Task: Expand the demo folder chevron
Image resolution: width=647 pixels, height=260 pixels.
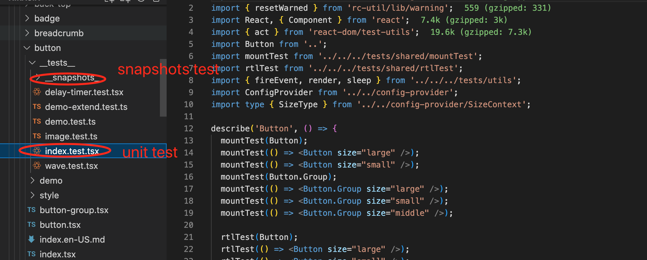Action: coord(33,181)
